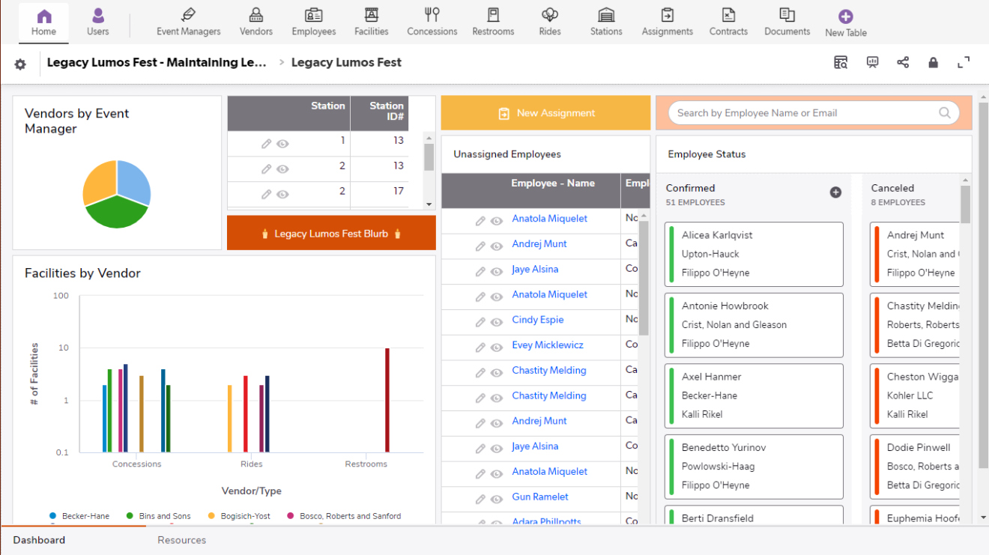
Task: Edit Cindy Espie row with pencil icon
Action: [480, 322]
